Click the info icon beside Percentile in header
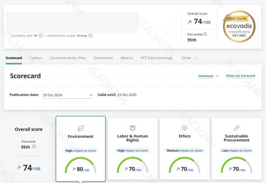Image resolution: width=266 pixels, height=183 pixels. (205, 34)
